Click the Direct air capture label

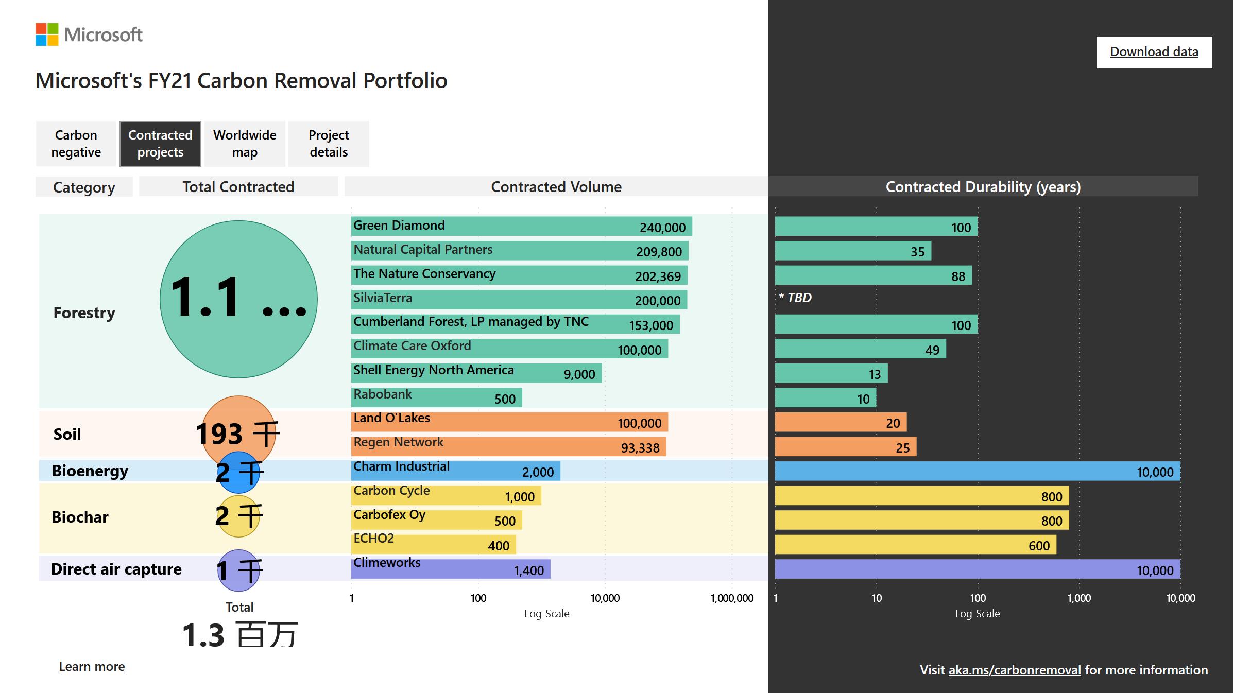[116, 569]
